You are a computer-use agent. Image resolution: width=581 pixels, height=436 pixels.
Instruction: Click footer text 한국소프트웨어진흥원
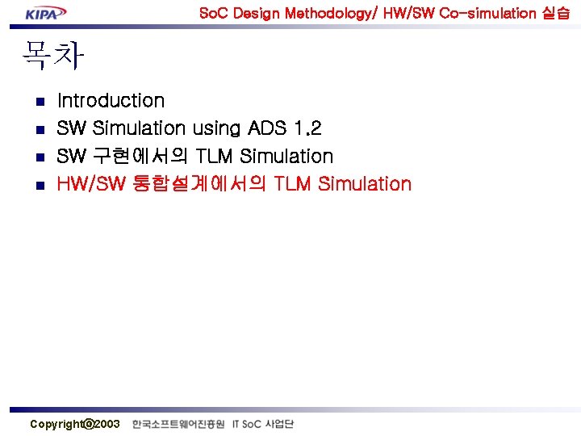(178, 424)
